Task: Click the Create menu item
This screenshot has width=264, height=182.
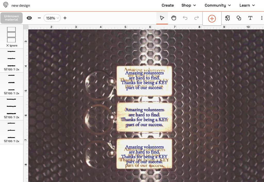Action: click(x=168, y=5)
